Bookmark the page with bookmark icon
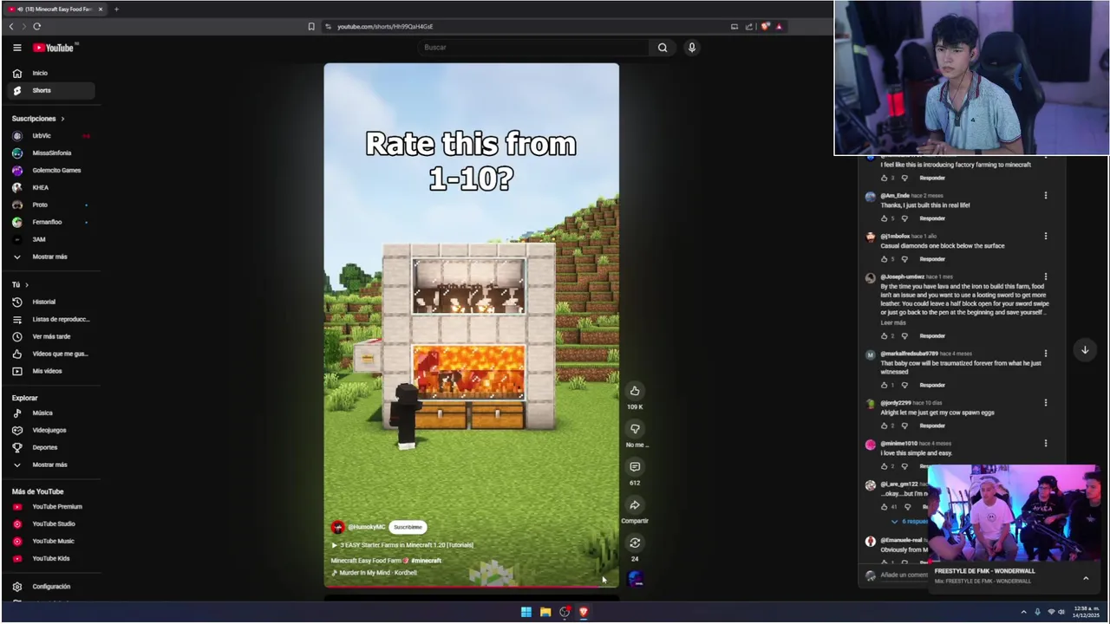Image resolution: width=1110 pixels, height=624 pixels. 311,27
